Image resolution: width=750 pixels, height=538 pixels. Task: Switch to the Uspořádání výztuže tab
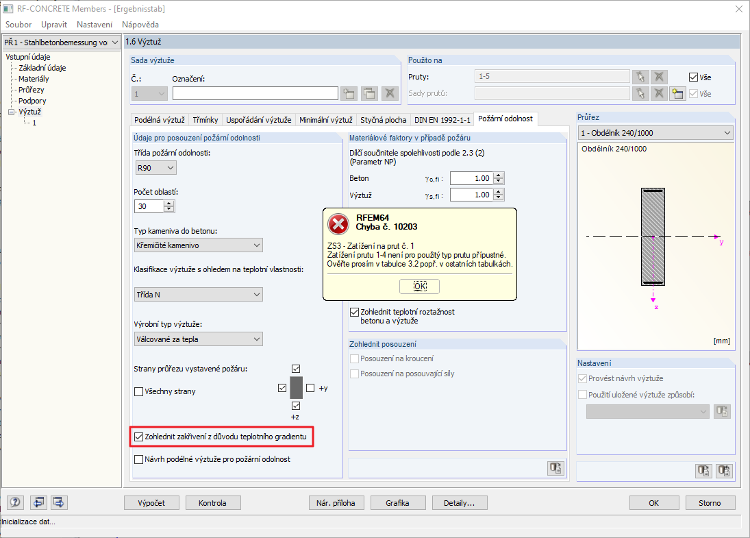pos(259,120)
